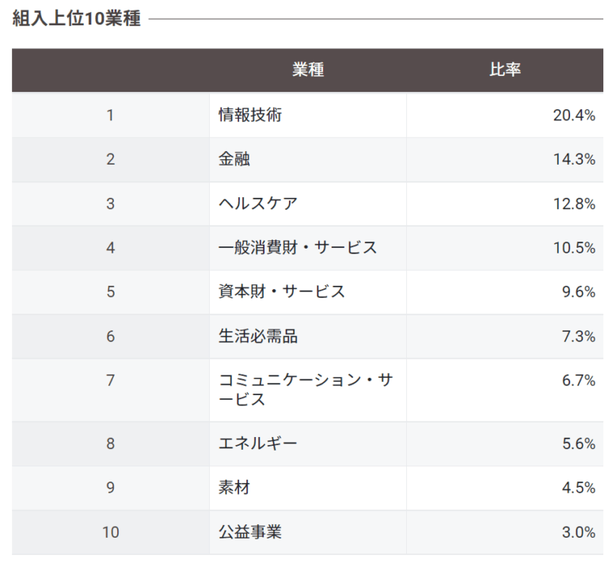This screenshot has width=608, height=563.
Task: Click the 6.7% ratio value
Action: pos(578,380)
